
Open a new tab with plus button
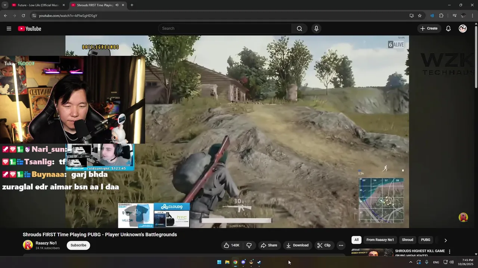pos(132,5)
